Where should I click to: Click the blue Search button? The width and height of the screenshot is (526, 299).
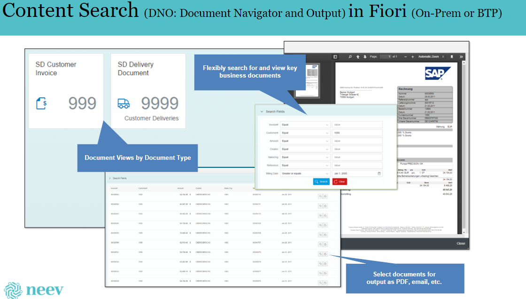(x=321, y=181)
